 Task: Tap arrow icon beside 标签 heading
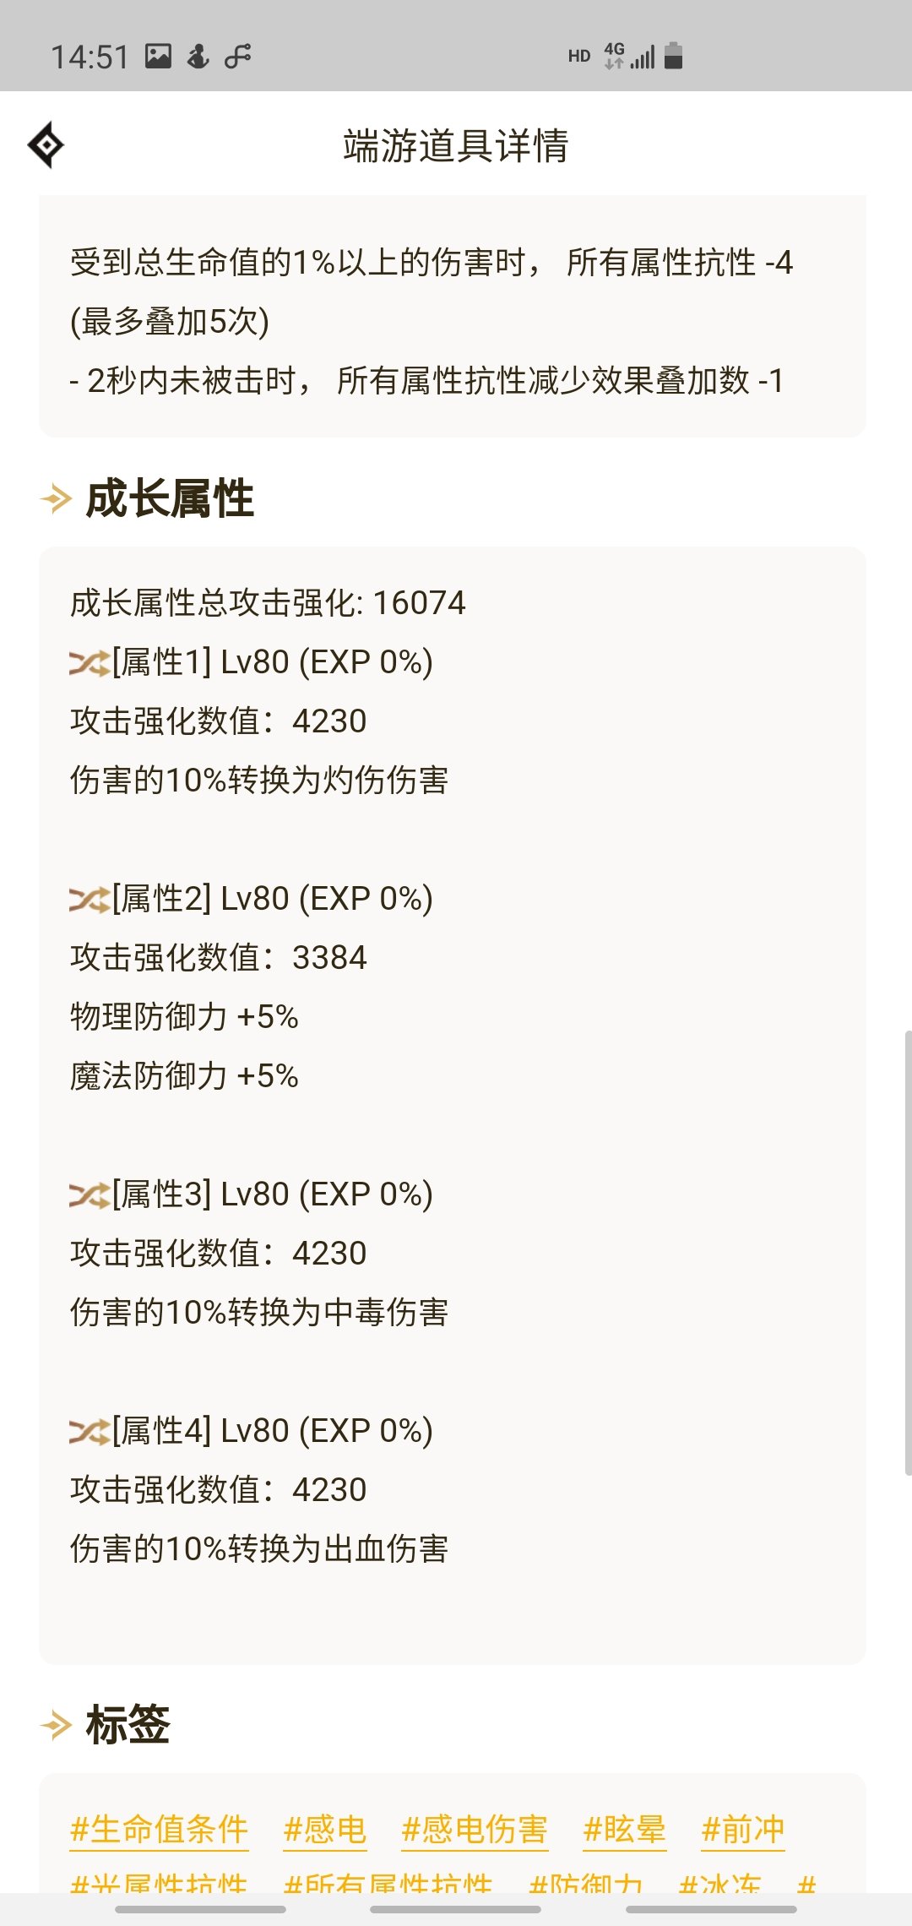click(x=56, y=1724)
